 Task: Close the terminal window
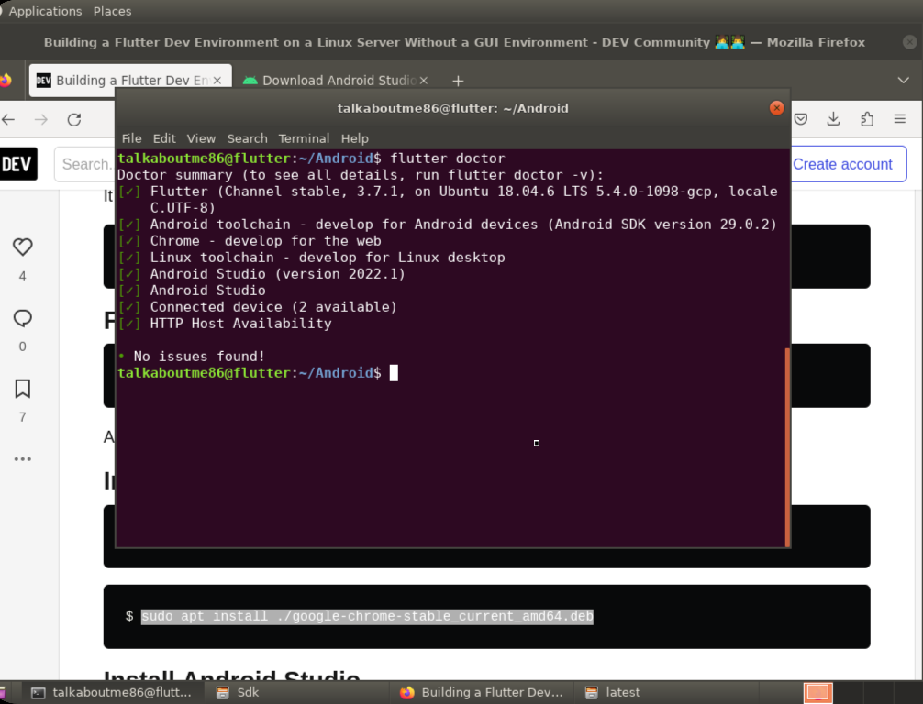[x=776, y=108]
